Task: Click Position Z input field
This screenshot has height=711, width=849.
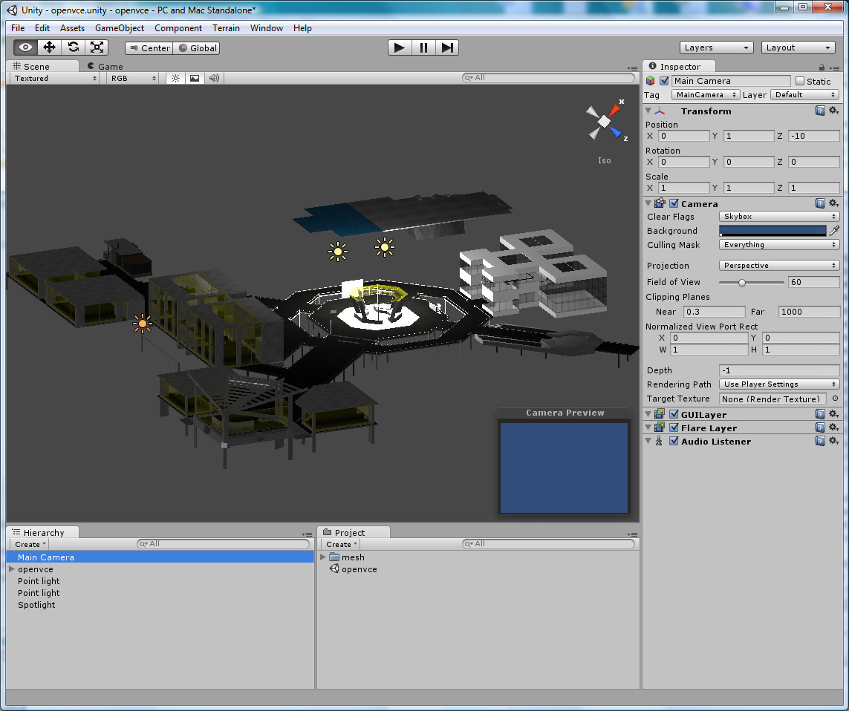Action: pos(814,136)
